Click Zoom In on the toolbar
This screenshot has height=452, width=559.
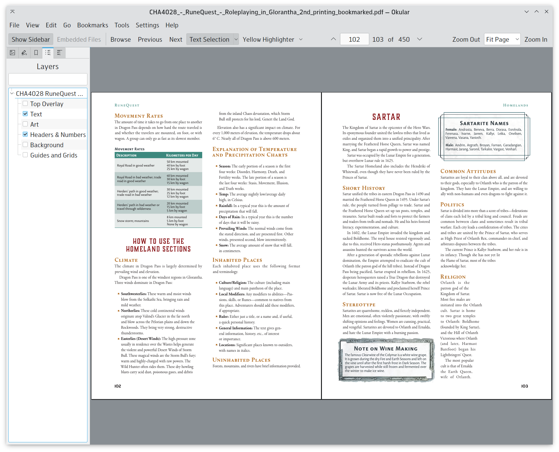[536, 39]
